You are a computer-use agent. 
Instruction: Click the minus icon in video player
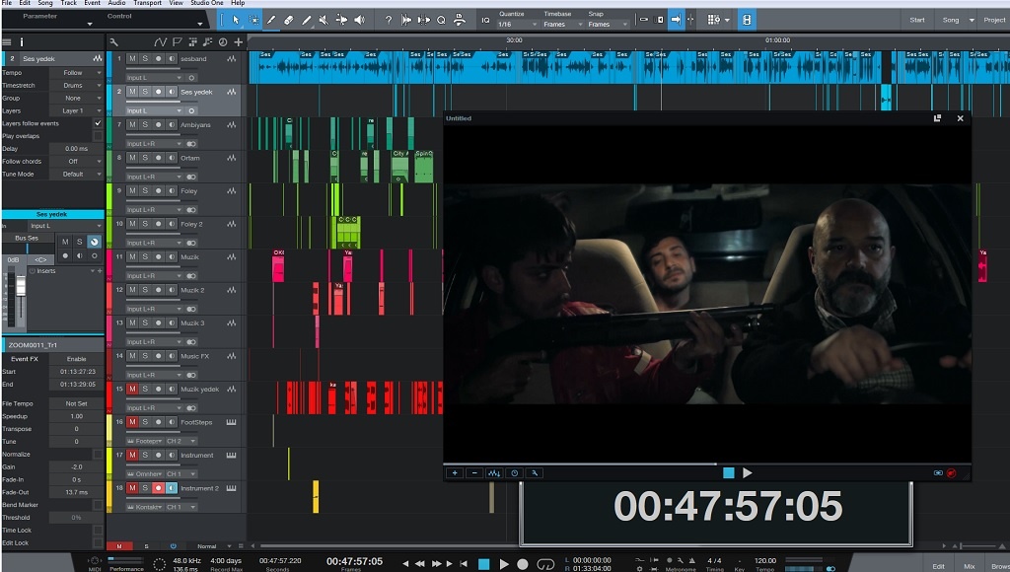tap(474, 472)
